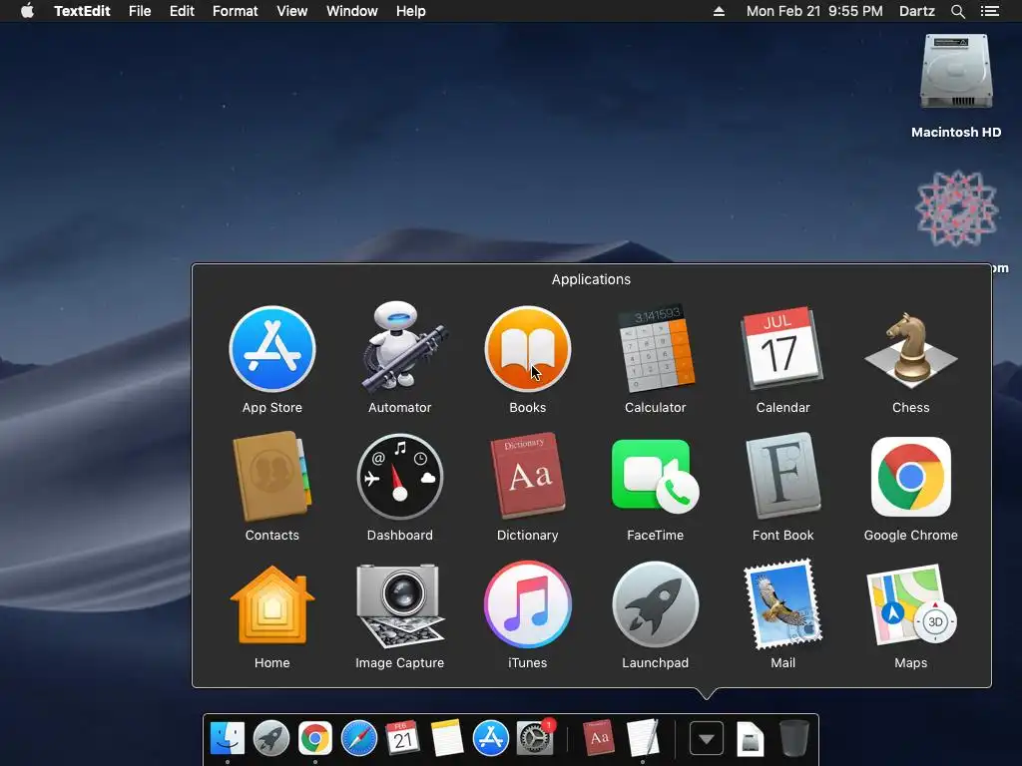Open Dictionary in the Applications grid
This screenshot has width=1022, height=766.
click(528, 476)
